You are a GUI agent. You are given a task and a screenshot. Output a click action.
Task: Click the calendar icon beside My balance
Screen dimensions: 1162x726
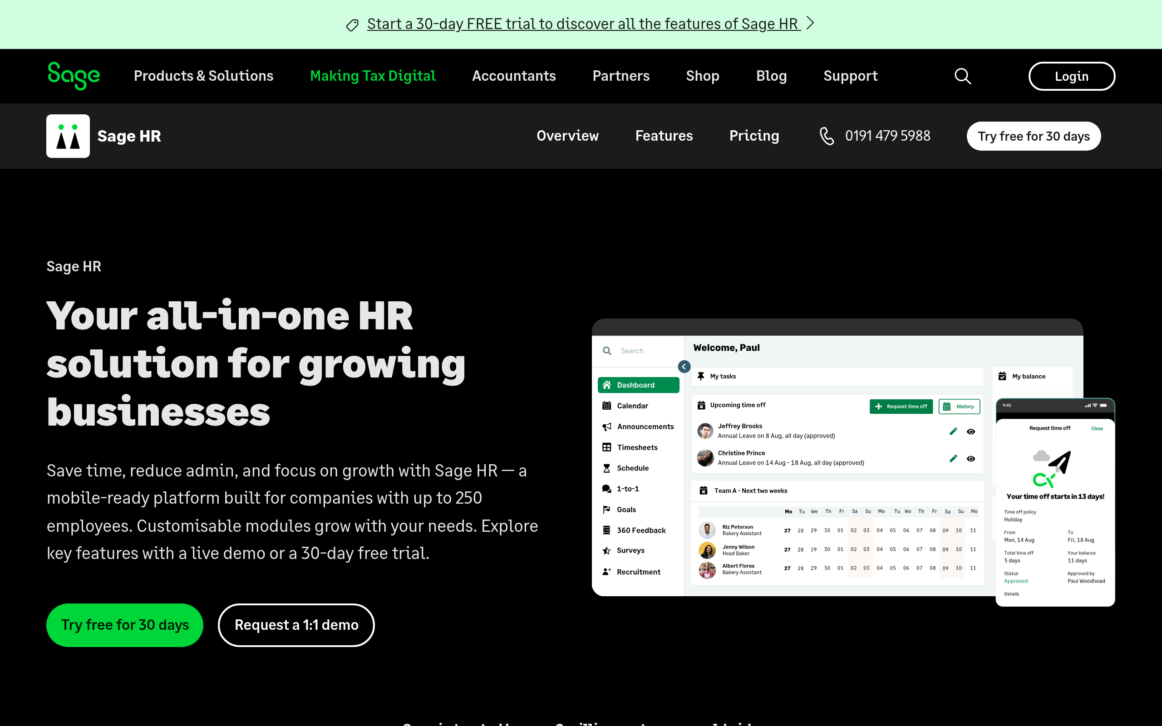pos(1002,376)
